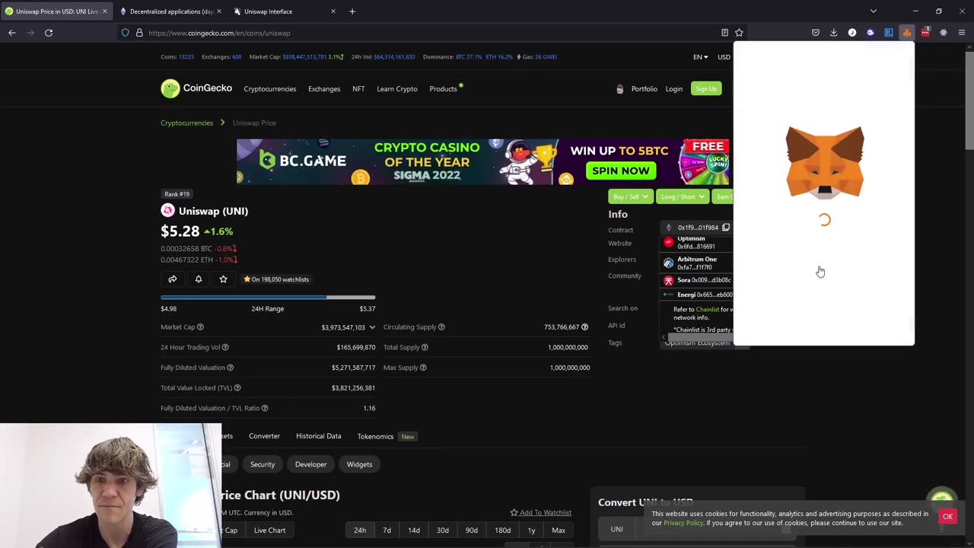974x548 pixels.
Task: Open the Pocket save icon
Action: point(816,33)
